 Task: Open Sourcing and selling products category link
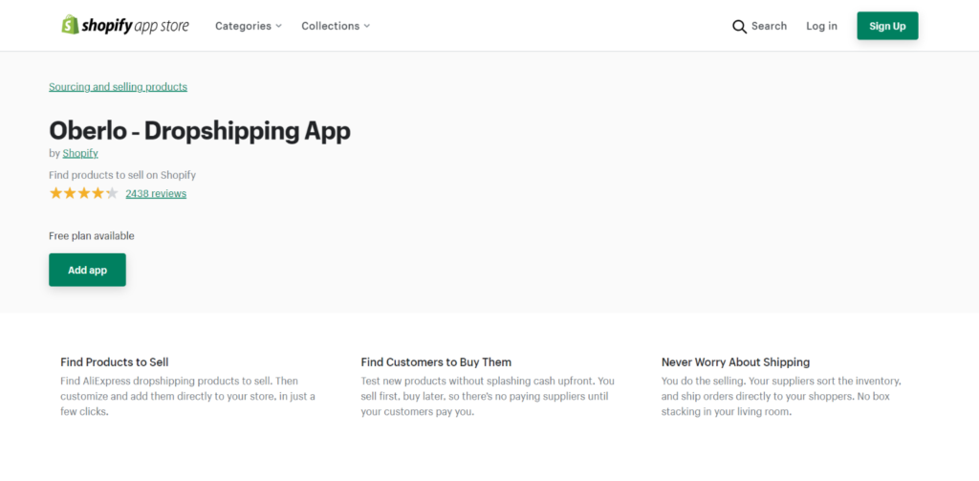point(118,87)
